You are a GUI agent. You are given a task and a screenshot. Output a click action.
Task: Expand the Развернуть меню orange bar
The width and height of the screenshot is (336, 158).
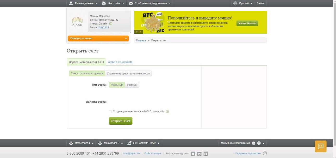pos(98,38)
